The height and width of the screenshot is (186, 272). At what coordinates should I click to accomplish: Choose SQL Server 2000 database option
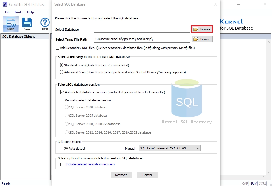pos(67,107)
